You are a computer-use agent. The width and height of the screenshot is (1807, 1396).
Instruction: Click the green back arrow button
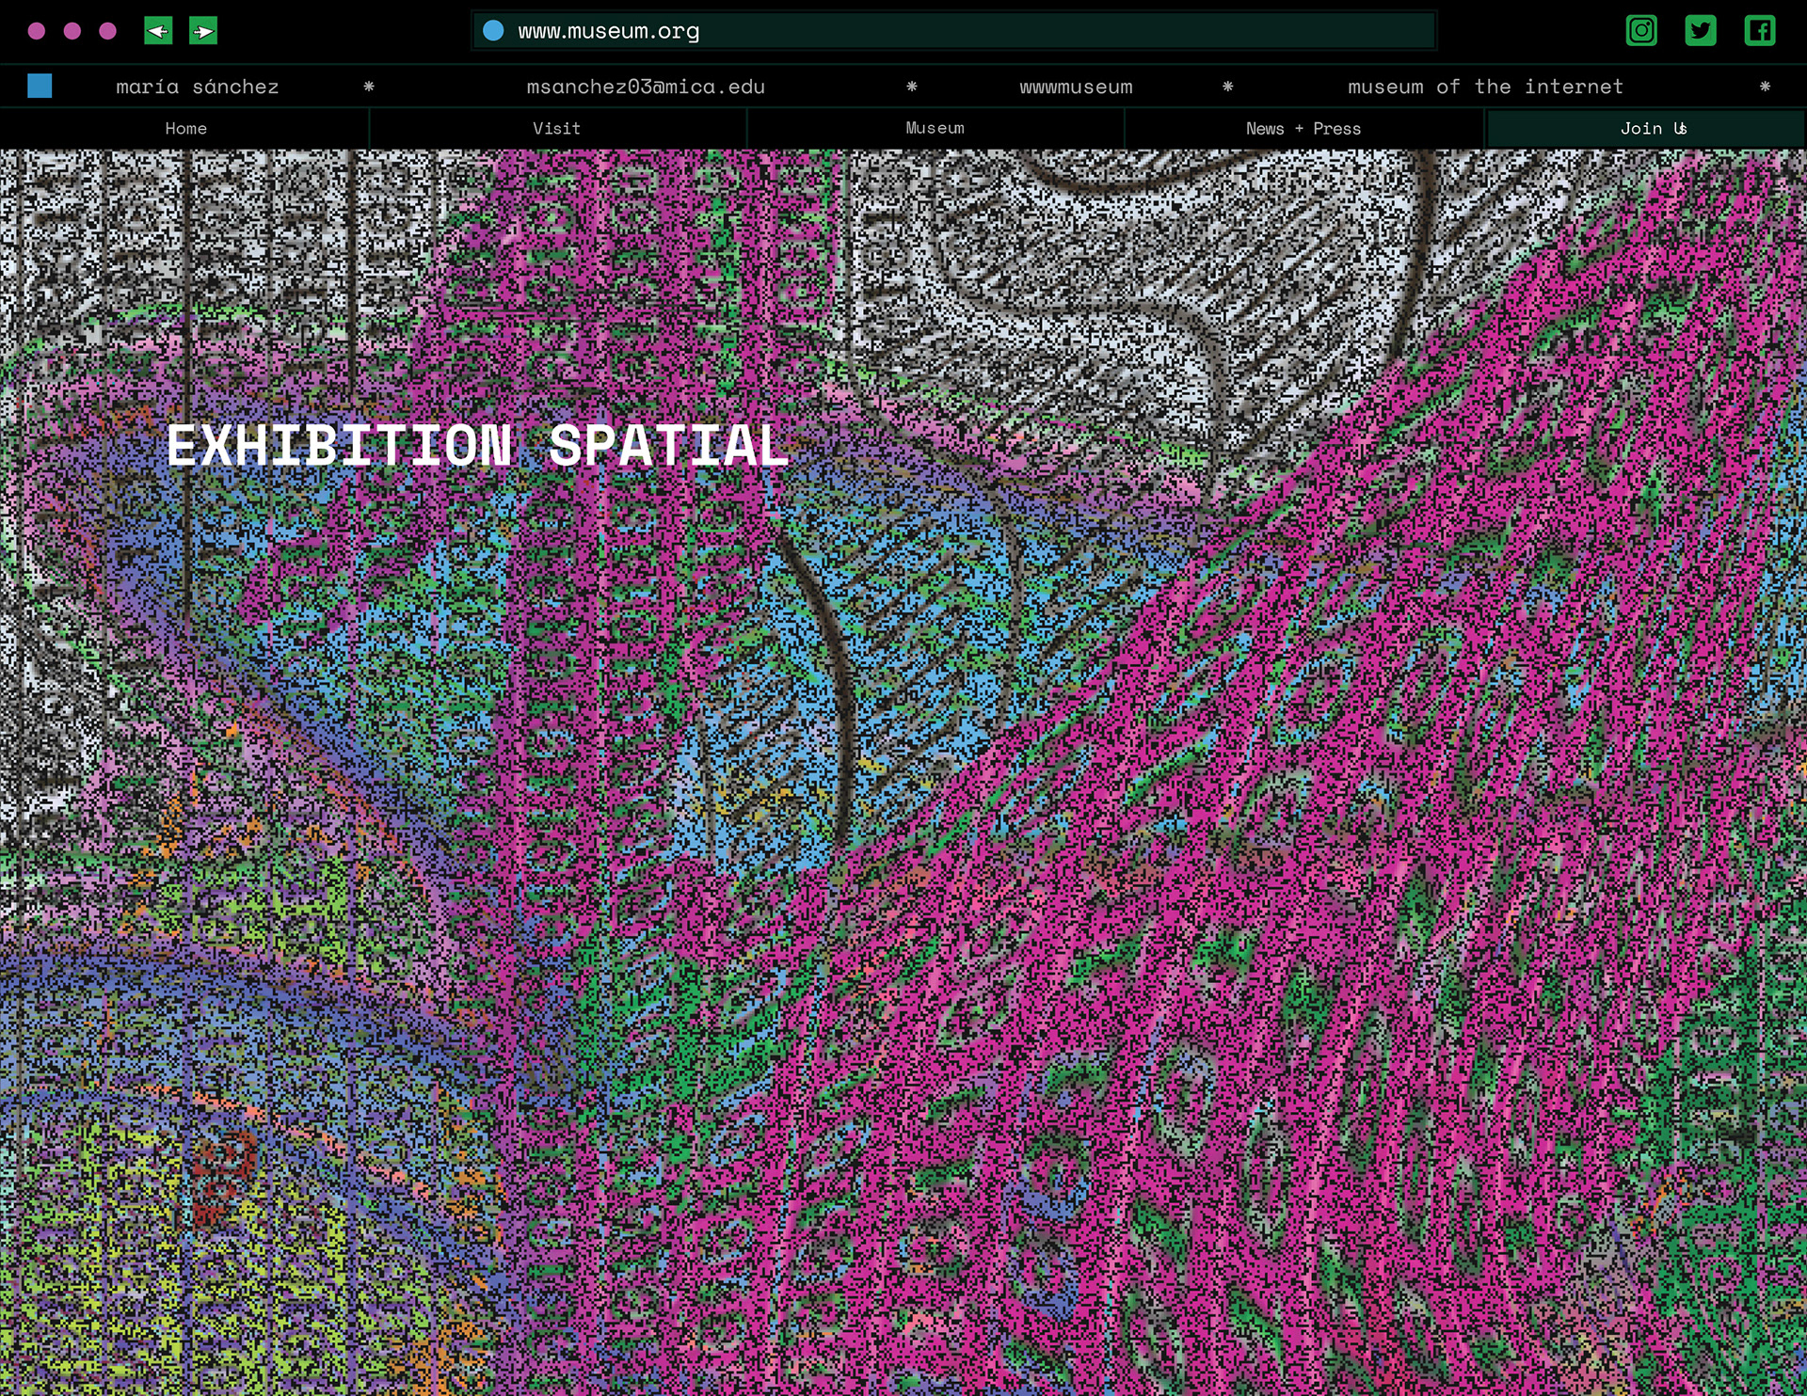click(x=158, y=31)
